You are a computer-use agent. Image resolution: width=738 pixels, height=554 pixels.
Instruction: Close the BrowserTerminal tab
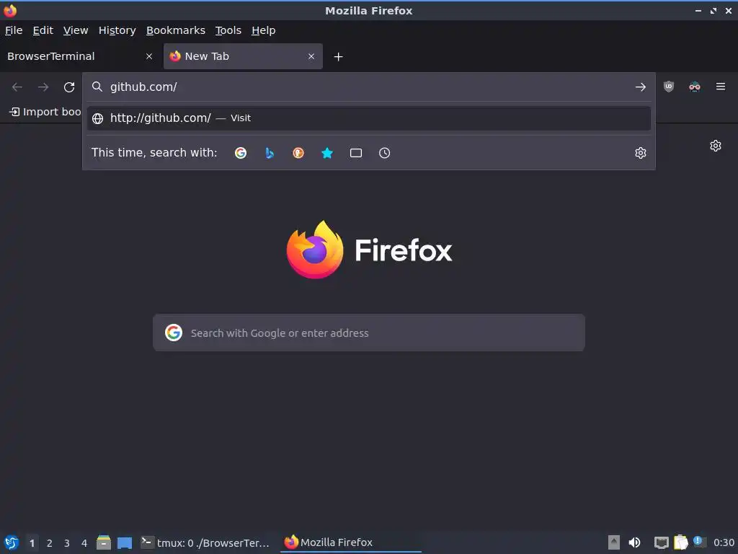tap(149, 56)
